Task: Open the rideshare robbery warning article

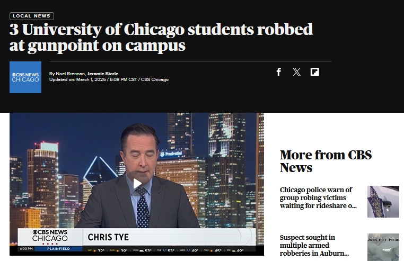Action: click(x=318, y=197)
